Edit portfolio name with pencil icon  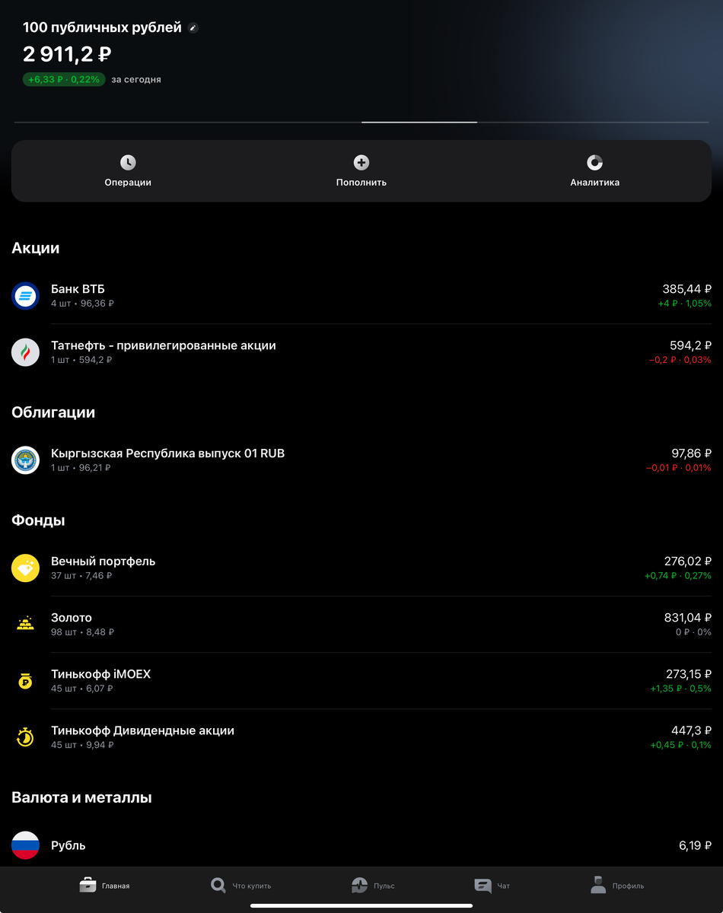(x=193, y=28)
